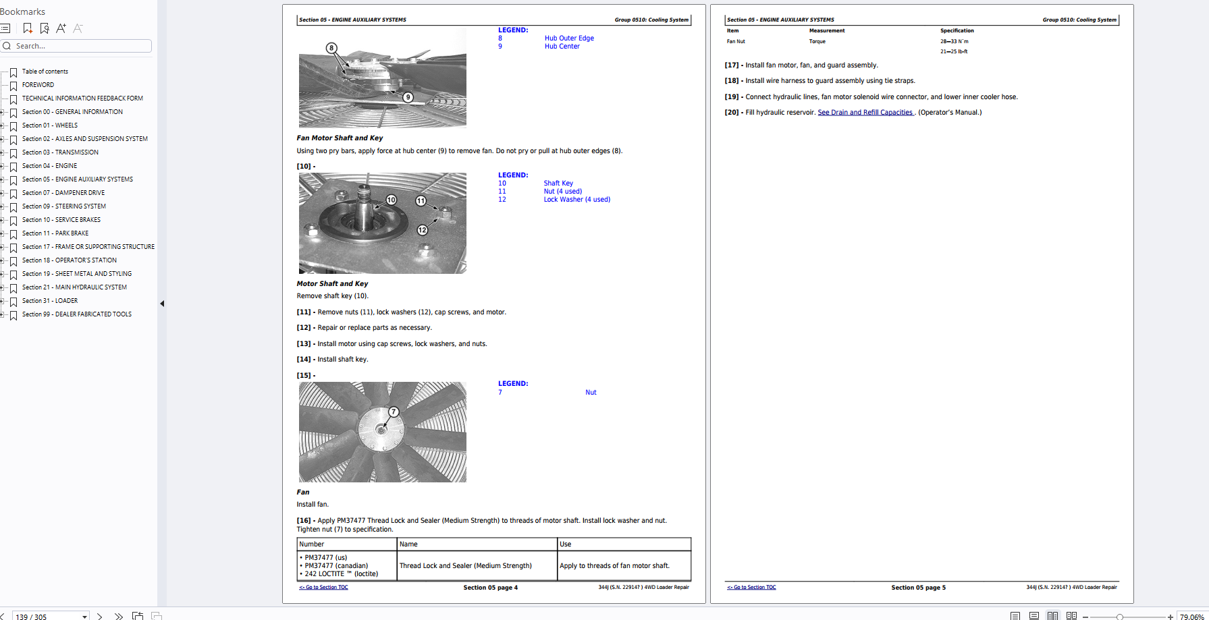1209x620 pixels.
Task: Click the add new bookmark icon
Action: pyautogui.click(x=28, y=28)
